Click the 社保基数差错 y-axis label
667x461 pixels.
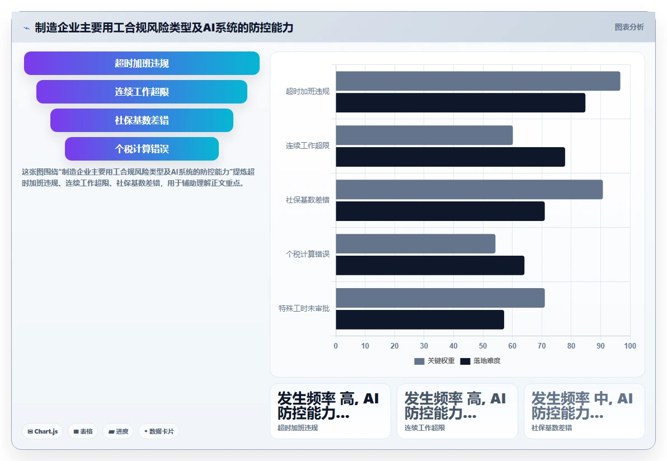308,200
